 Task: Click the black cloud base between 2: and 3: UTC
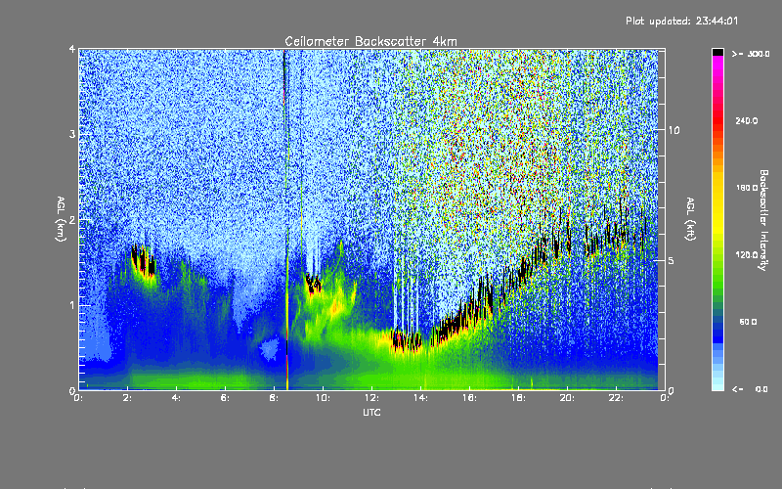pyautogui.click(x=143, y=260)
